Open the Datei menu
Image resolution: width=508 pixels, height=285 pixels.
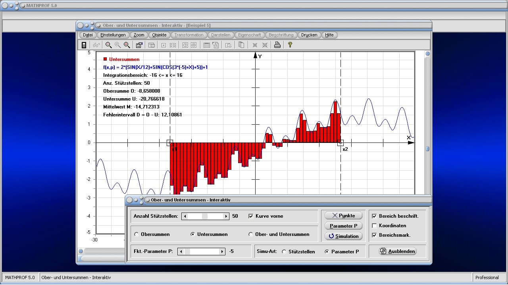tap(88, 35)
